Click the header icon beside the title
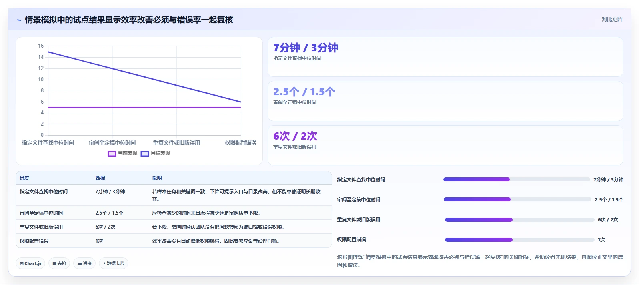The height and width of the screenshot is (285, 639). (19, 20)
